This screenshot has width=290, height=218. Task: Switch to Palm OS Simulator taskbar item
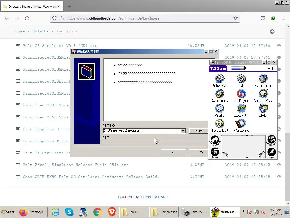(194, 212)
